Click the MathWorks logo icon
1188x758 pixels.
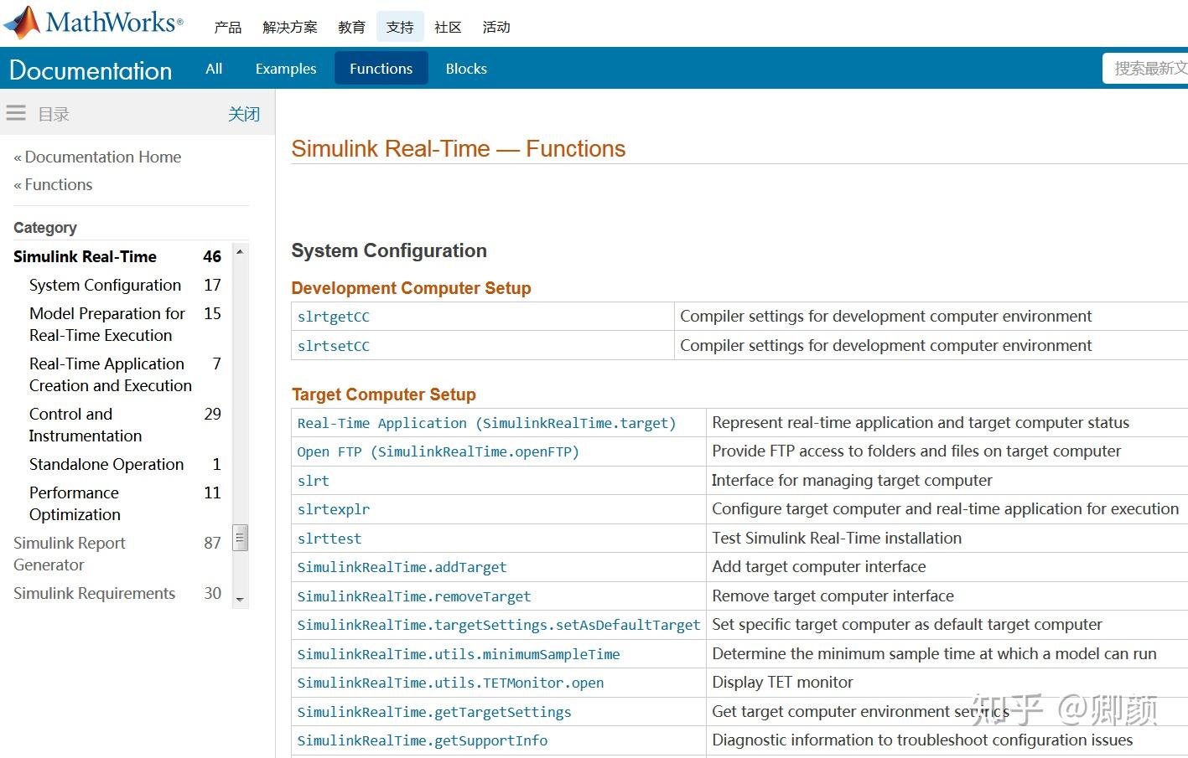click(x=23, y=23)
